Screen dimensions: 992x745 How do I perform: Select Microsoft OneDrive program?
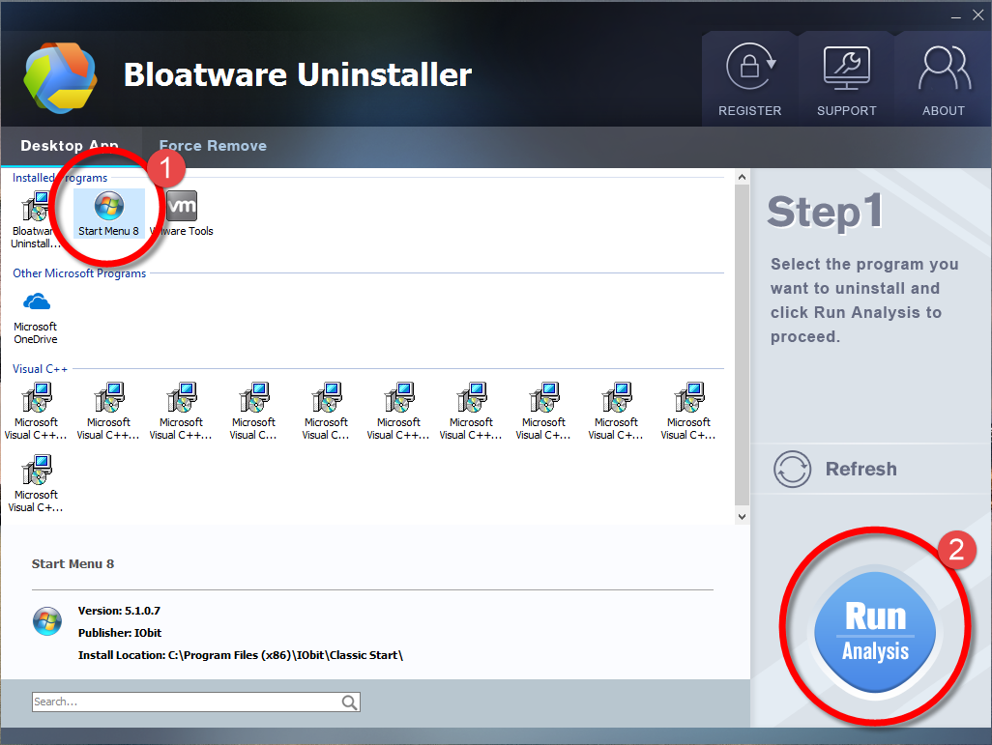[36, 316]
